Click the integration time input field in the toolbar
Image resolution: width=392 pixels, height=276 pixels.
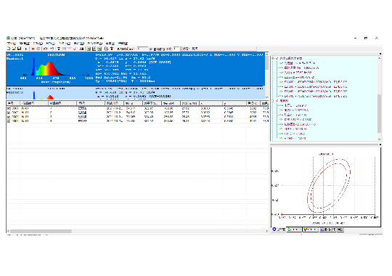coord(143,49)
